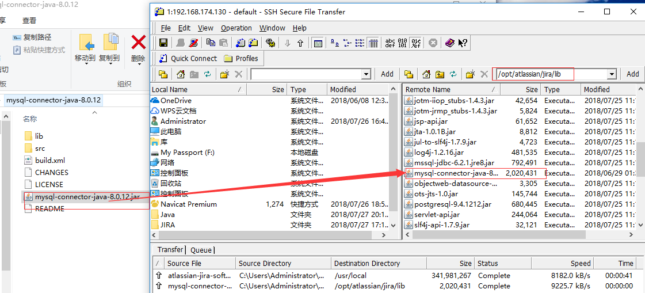Click the New Terminal Window toolbar icon
This screenshot has width=645, height=293.
point(241,43)
